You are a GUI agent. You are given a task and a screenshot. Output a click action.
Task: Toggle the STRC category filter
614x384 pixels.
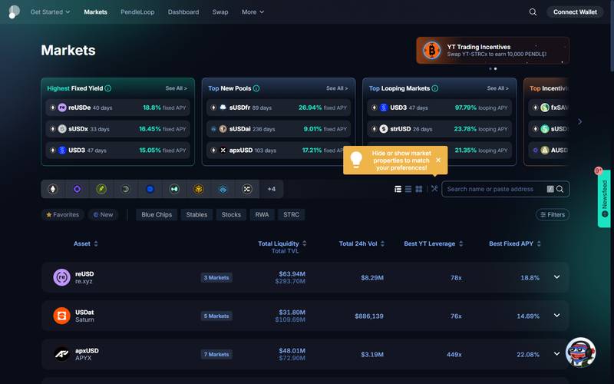[292, 215]
